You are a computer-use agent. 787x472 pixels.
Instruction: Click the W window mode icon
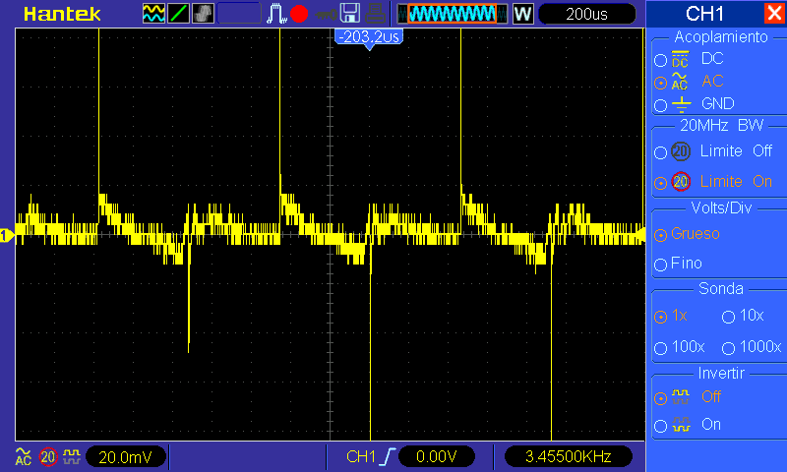pos(523,14)
